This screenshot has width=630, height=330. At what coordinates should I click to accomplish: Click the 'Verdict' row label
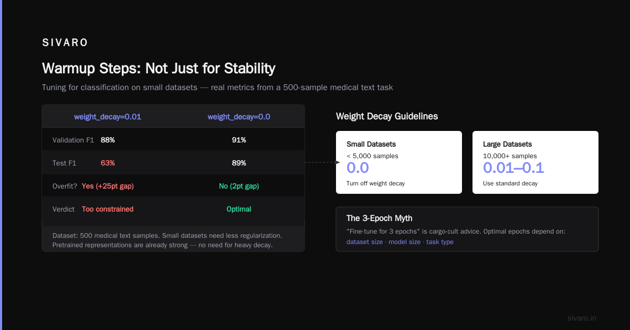point(64,209)
